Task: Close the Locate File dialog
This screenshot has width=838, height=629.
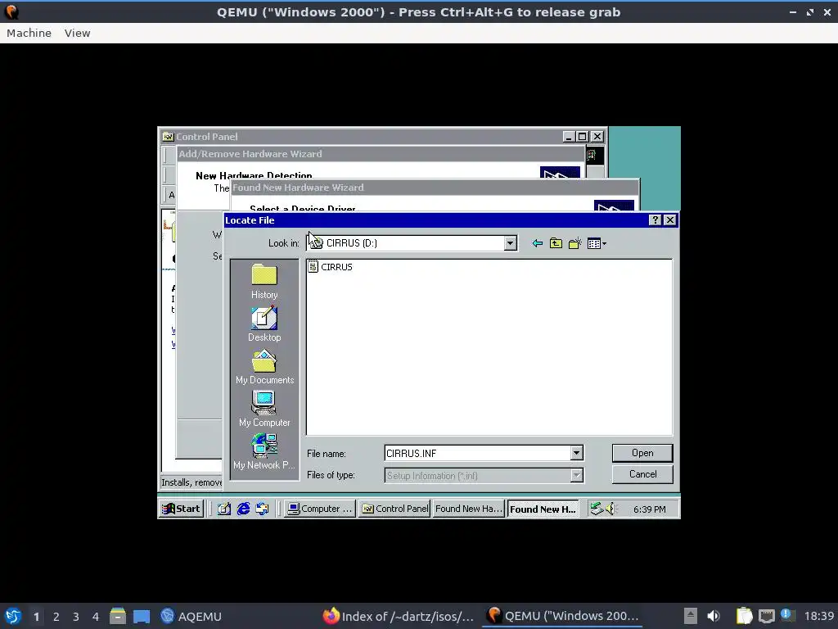Action: click(x=669, y=219)
